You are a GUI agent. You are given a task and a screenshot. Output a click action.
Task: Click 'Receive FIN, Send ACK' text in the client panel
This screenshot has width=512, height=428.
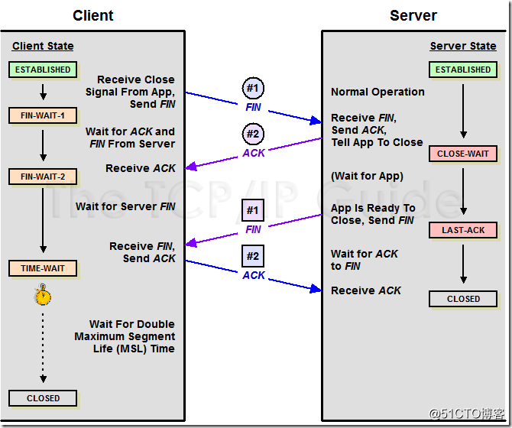pos(142,252)
